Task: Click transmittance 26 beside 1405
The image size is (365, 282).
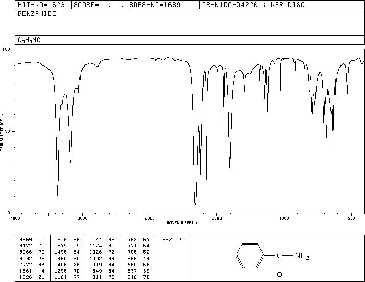Action: pyautogui.click(x=77, y=265)
